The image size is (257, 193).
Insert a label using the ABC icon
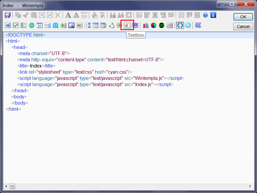tap(79, 26)
